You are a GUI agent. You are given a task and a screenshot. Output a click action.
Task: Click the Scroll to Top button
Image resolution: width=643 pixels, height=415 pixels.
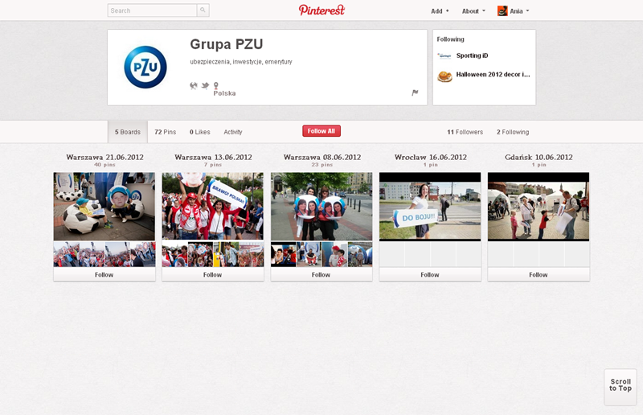coord(620,385)
